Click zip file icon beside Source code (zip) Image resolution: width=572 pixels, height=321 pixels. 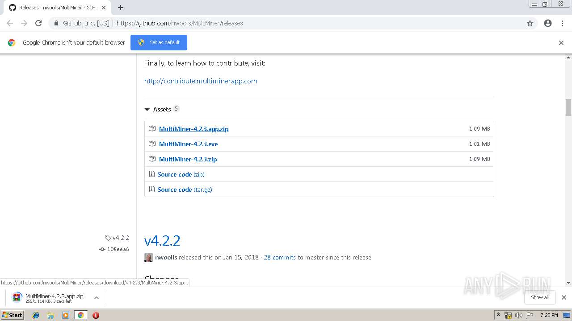(x=151, y=174)
